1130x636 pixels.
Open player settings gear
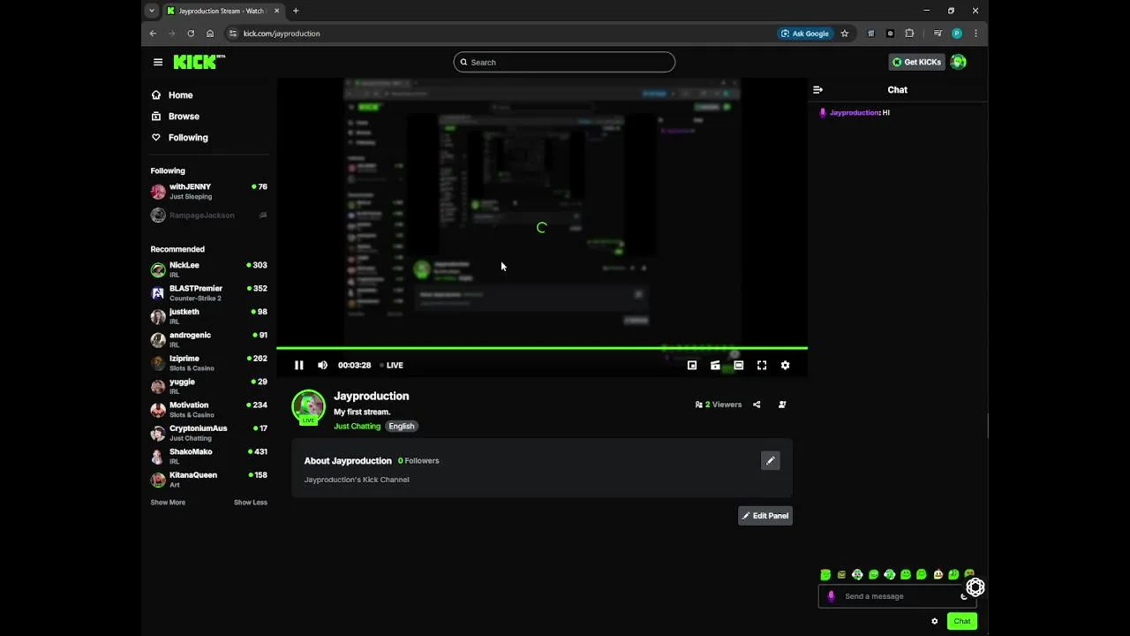pyautogui.click(x=785, y=365)
